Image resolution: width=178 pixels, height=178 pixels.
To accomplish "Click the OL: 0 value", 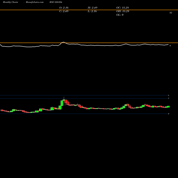I will coord(120,15).
